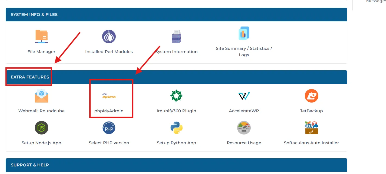Click the "Webmail: Roundcube" text label
386x174 pixels.
[41, 111]
